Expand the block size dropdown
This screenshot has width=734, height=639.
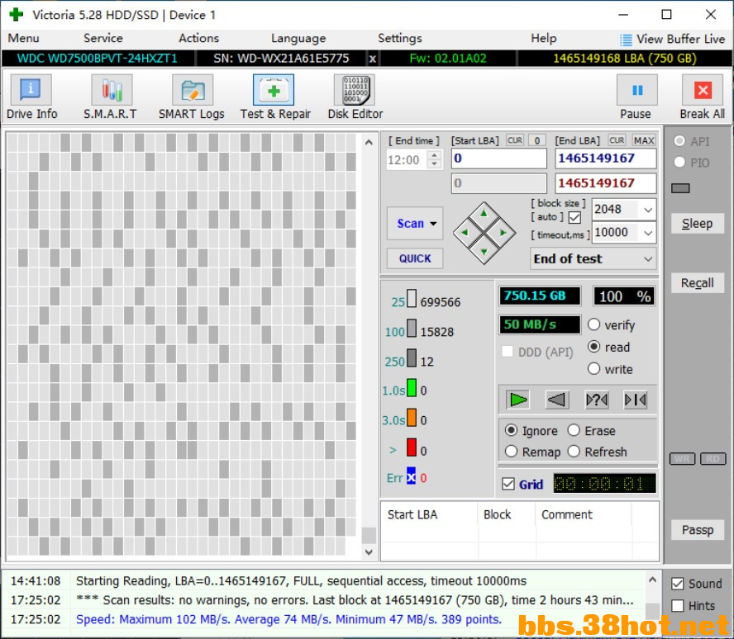647,210
